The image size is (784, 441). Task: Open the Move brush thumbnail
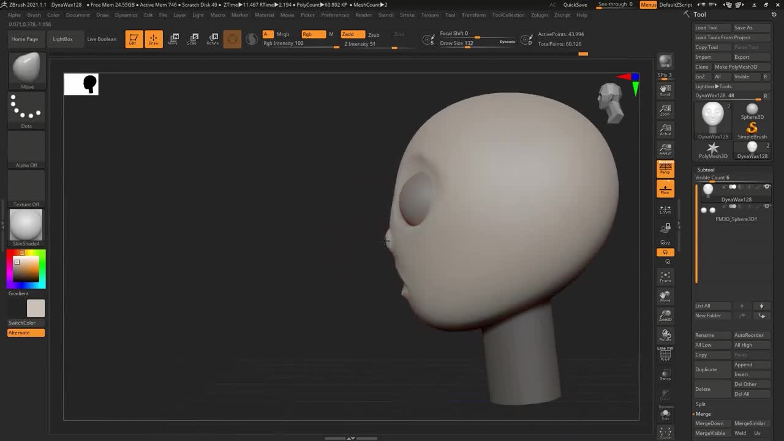(x=26, y=71)
